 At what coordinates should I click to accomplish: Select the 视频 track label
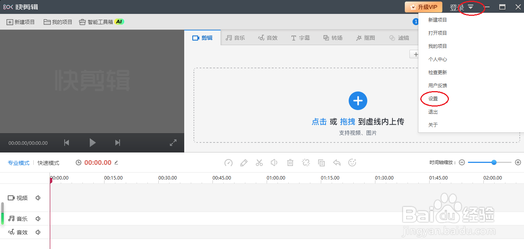18,198
